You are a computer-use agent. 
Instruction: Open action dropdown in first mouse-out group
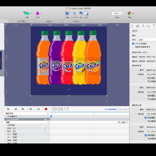click(x=150, y=110)
